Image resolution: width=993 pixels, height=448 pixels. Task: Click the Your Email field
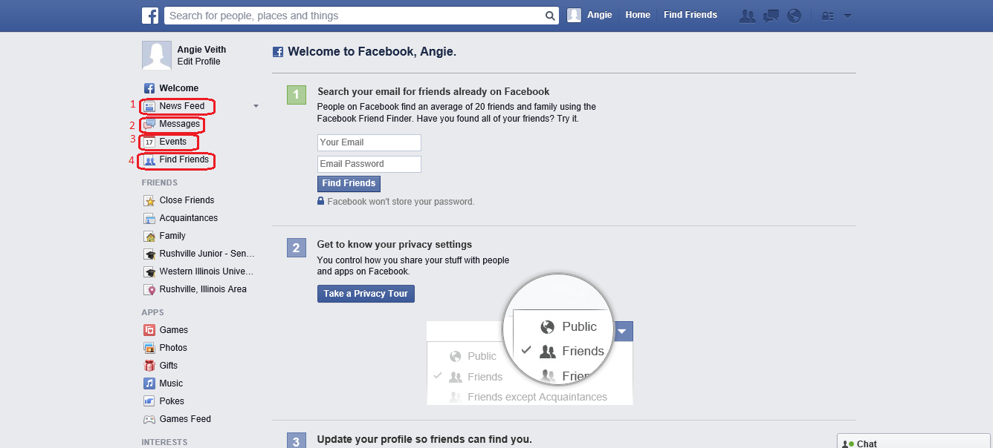coord(369,142)
